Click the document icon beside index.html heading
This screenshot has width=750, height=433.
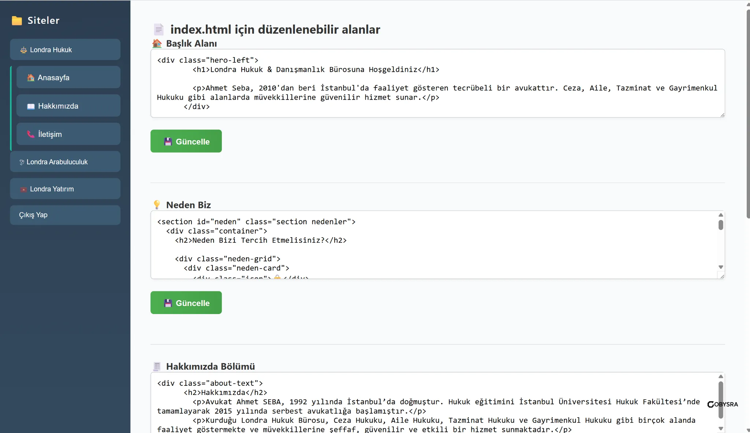click(x=159, y=29)
